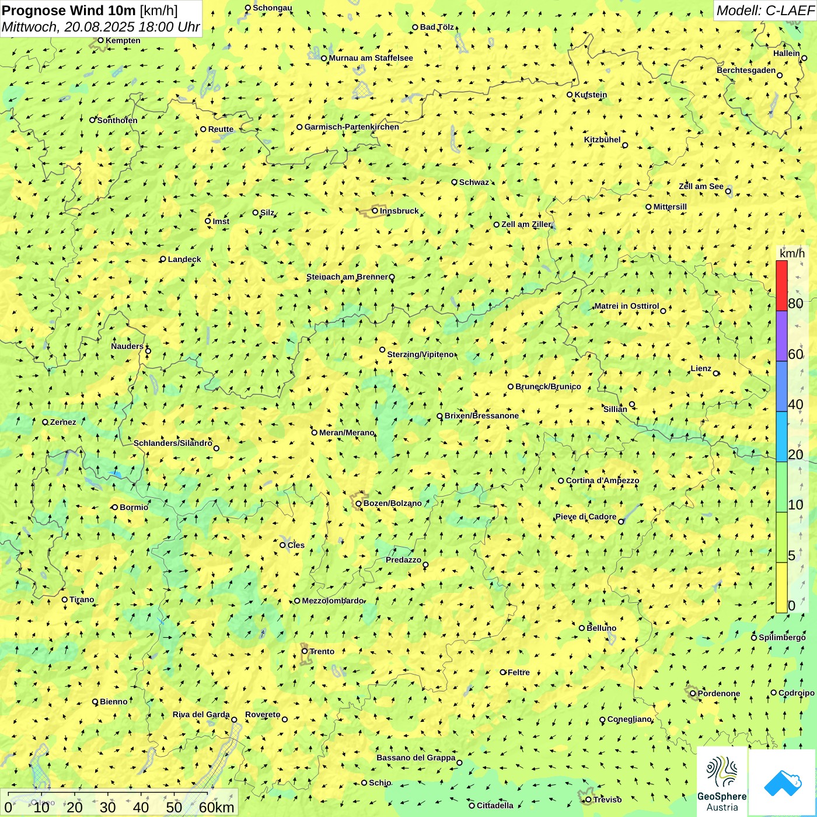Screen dimensions: 817x817
Task: Click the 'Modell: C-LAEF' label
Action: pos(765,11)
